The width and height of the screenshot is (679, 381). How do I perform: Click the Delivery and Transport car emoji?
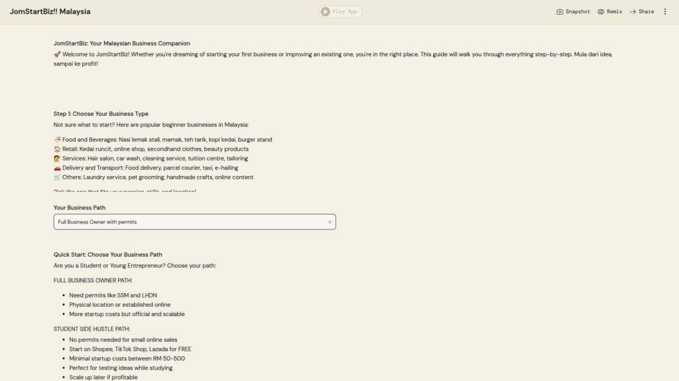click(x=57, y=168)
